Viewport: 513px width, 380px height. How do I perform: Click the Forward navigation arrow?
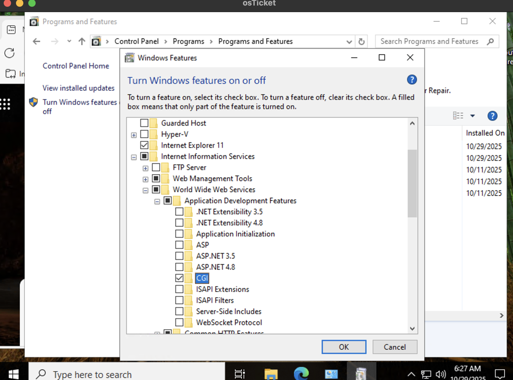(x=54, y=41)
